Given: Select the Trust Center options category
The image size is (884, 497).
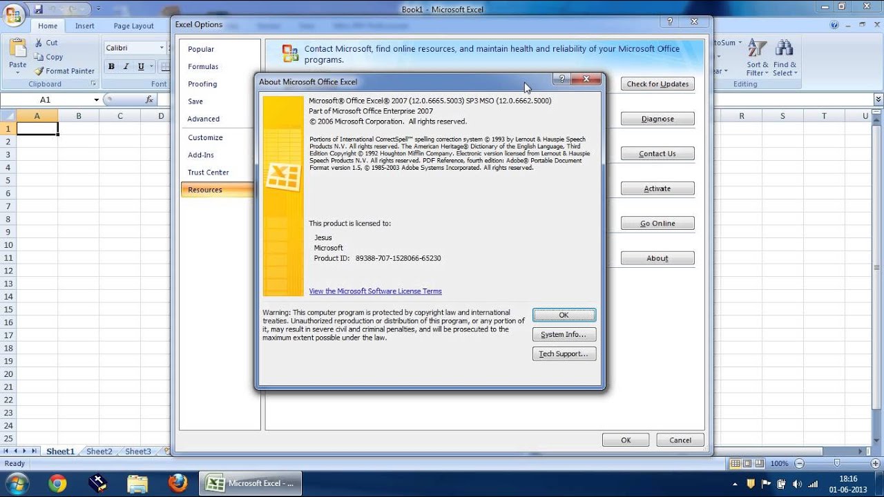Looking at the screenshot, I should coord(209,173).
